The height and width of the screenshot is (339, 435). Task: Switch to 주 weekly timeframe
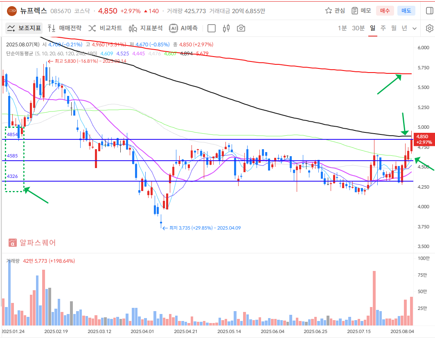(x=383, y=28)
